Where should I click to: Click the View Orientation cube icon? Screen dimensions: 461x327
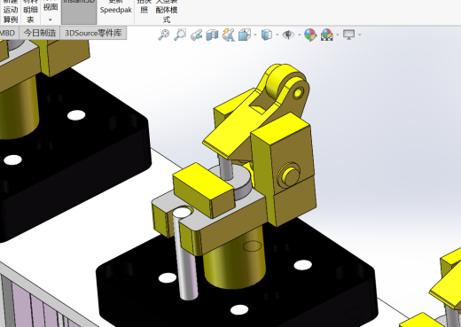pos(244,35)
